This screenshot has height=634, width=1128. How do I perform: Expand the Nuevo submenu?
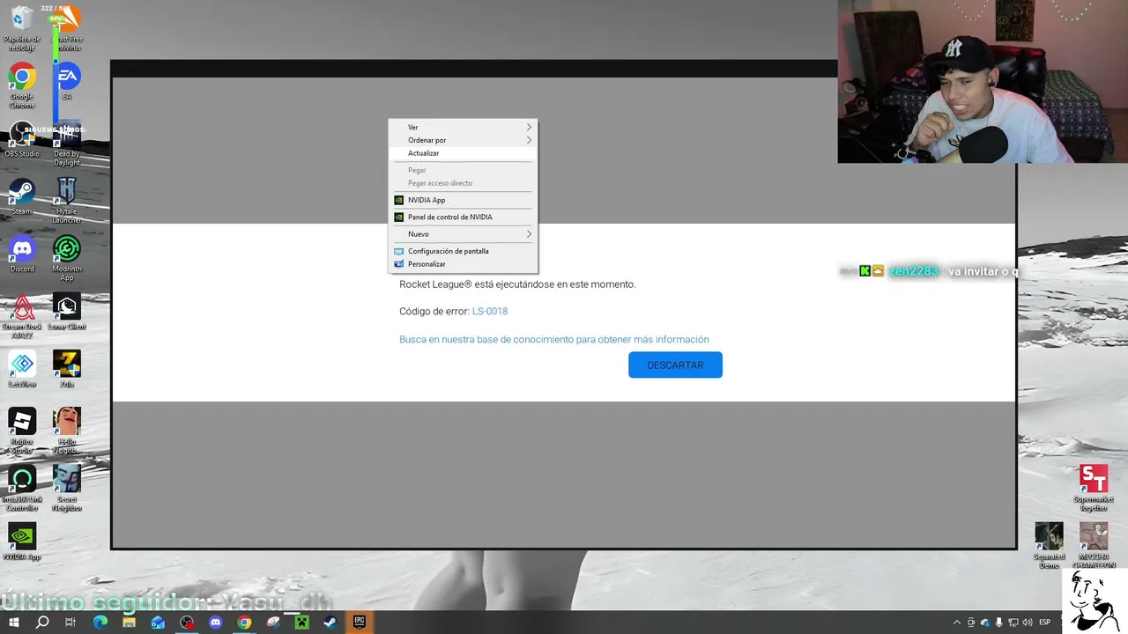tap(463, 234)
